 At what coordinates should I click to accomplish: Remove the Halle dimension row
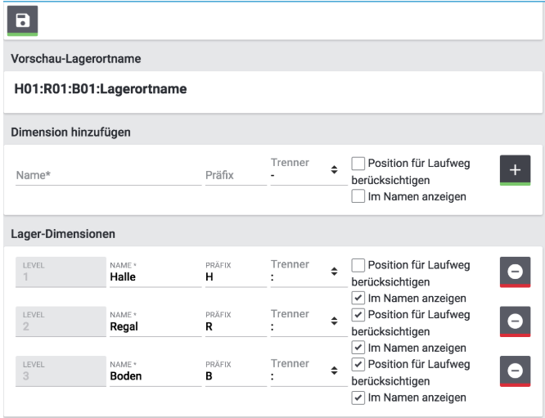(x=515, y=272)
